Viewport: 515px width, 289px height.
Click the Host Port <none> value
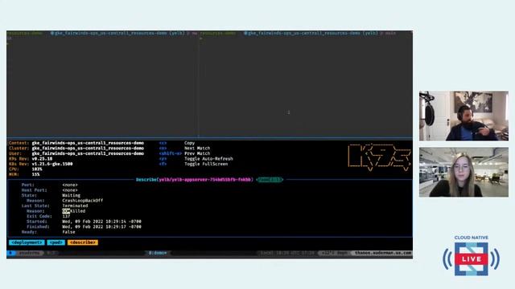(70, 190)
